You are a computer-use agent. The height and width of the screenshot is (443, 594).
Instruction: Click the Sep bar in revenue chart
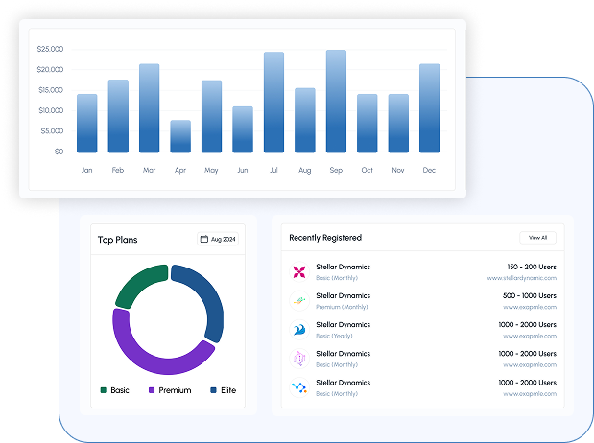[336, 101]
